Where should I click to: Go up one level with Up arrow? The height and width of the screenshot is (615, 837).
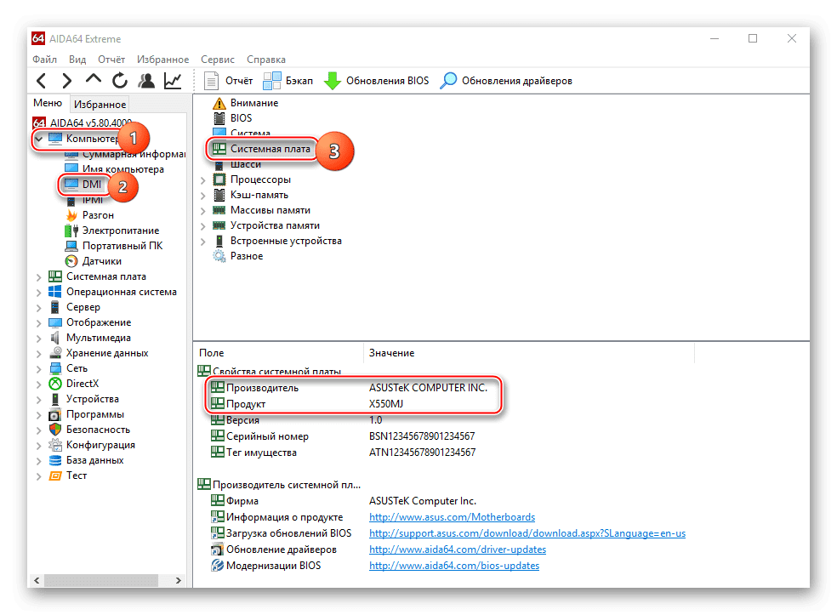coord(94,80)
